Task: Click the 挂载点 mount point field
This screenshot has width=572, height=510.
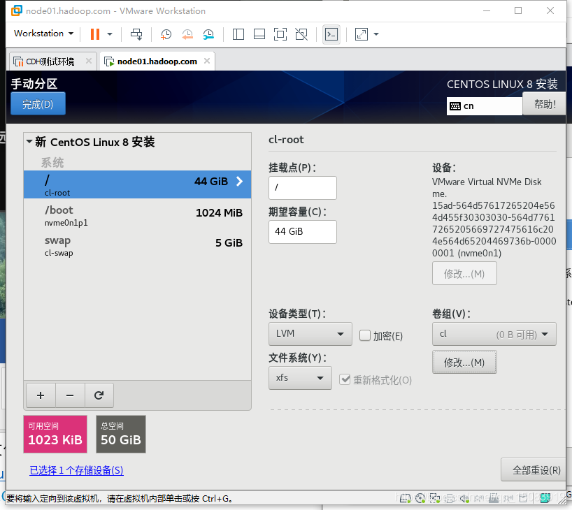Action: [302, 188]
